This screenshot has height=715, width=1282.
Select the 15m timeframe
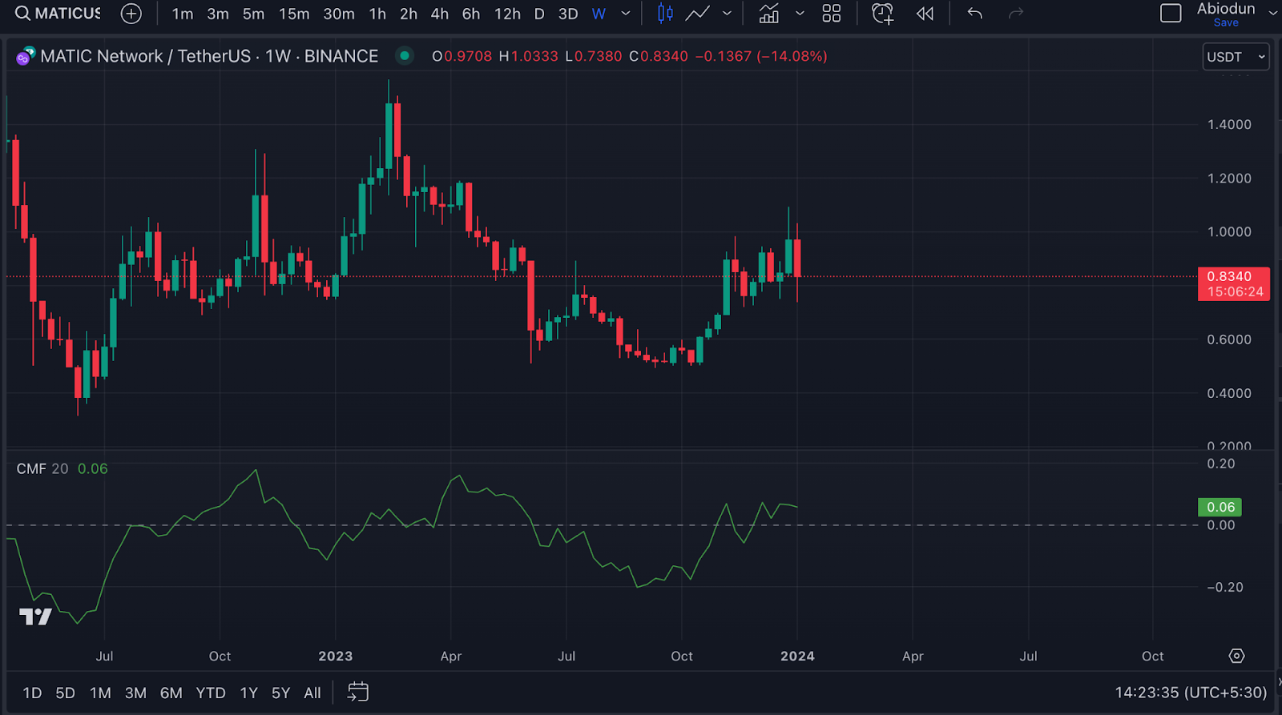tap(294, 14)
